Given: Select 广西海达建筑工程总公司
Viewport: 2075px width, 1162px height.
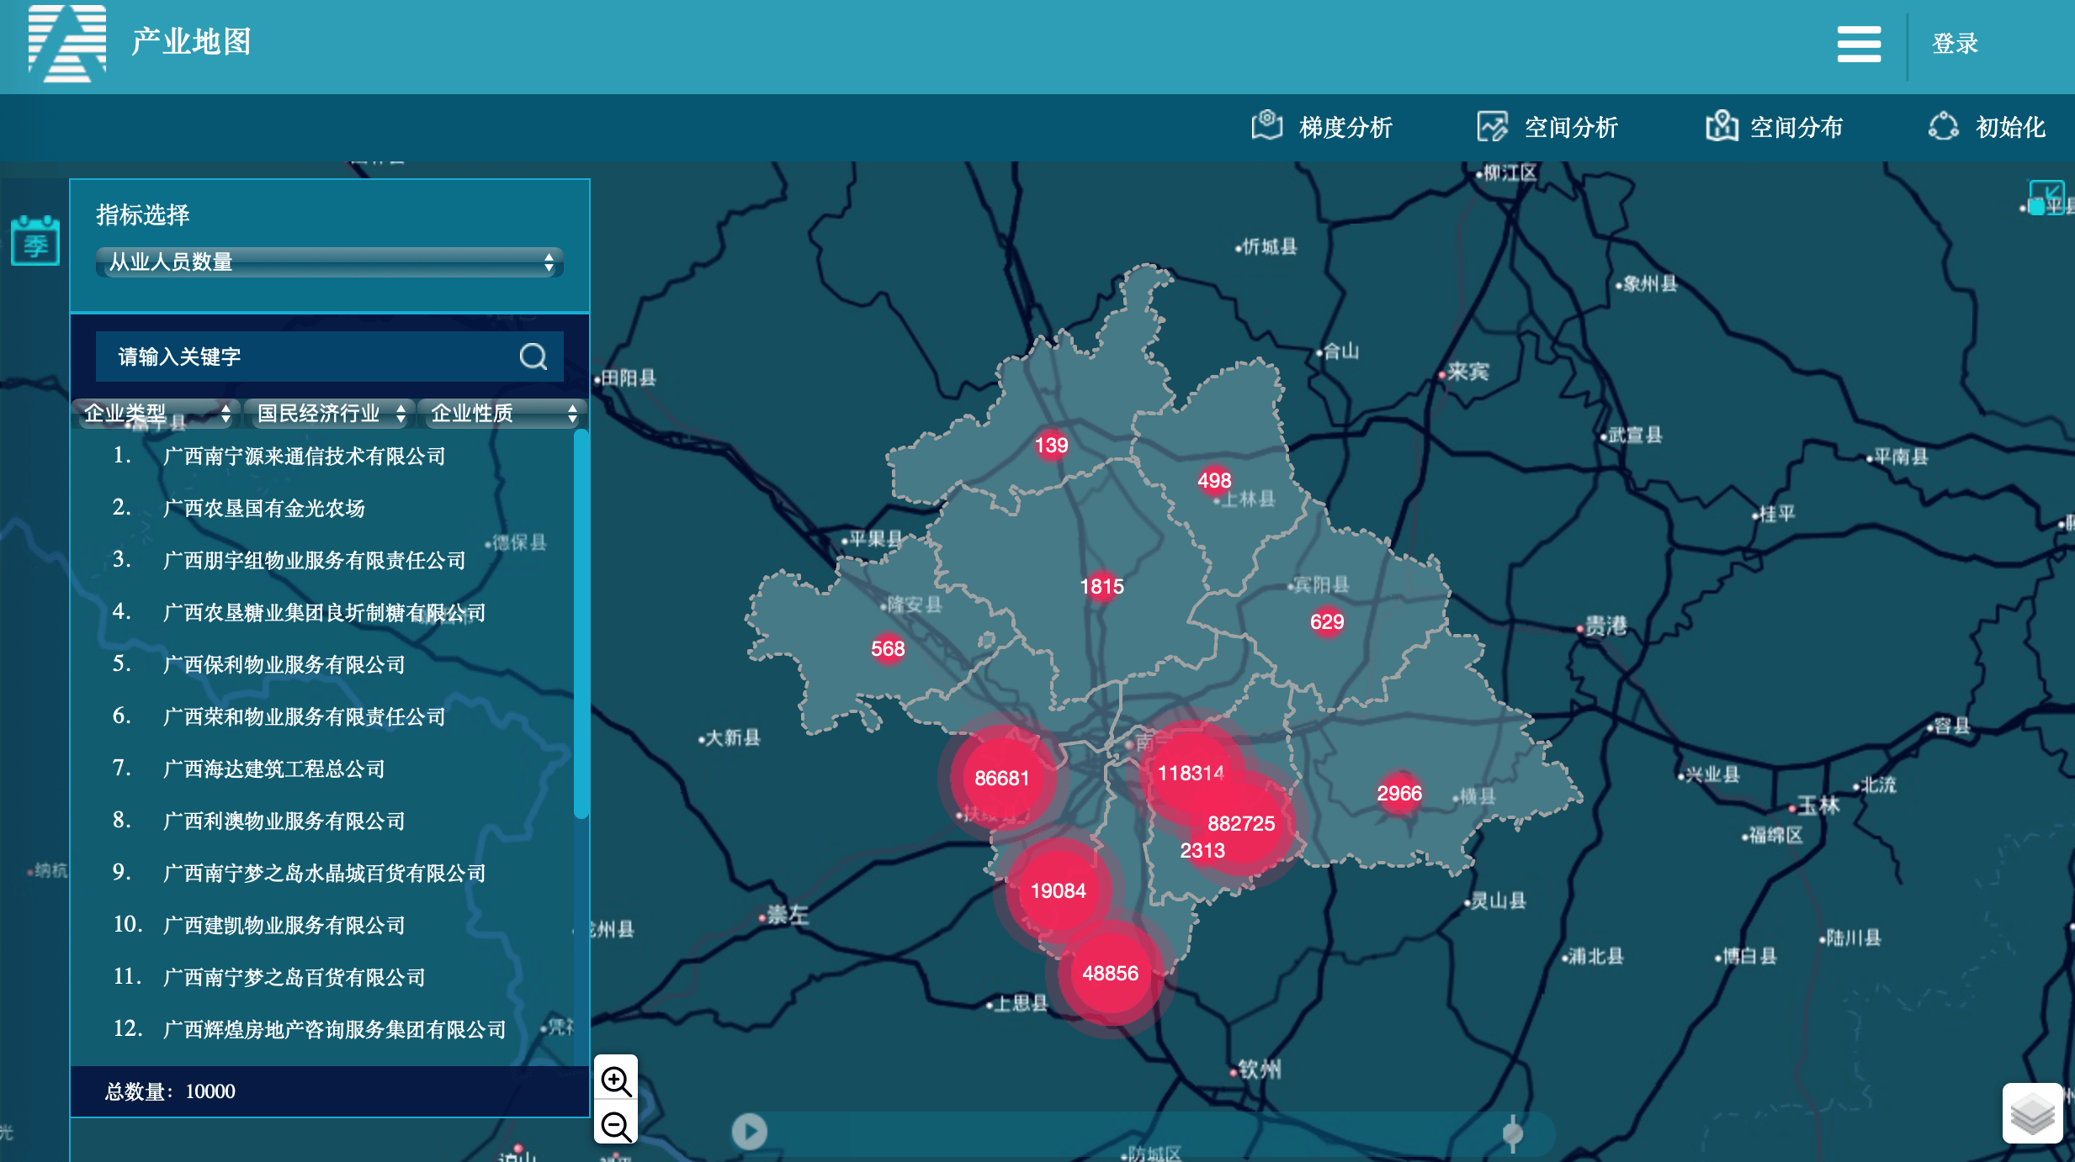Looking at the screenshot, I should click(273, 769).
